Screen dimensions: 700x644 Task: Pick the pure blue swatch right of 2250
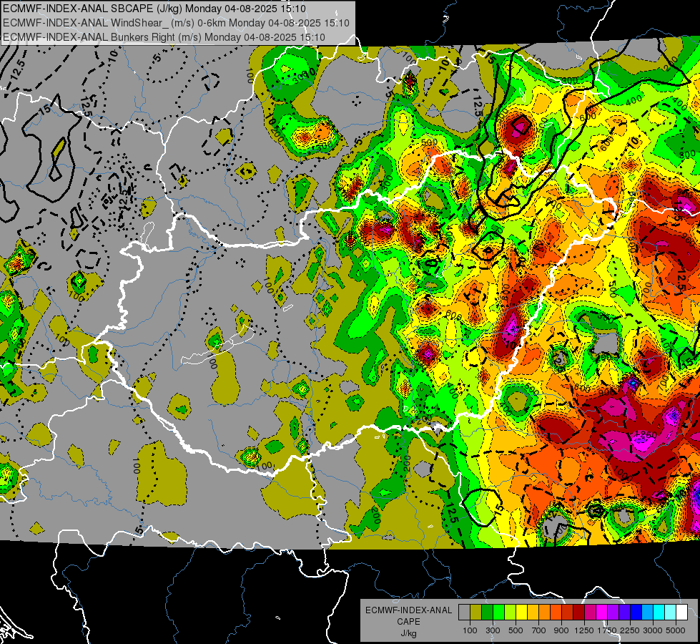click(x=636, y=612)
